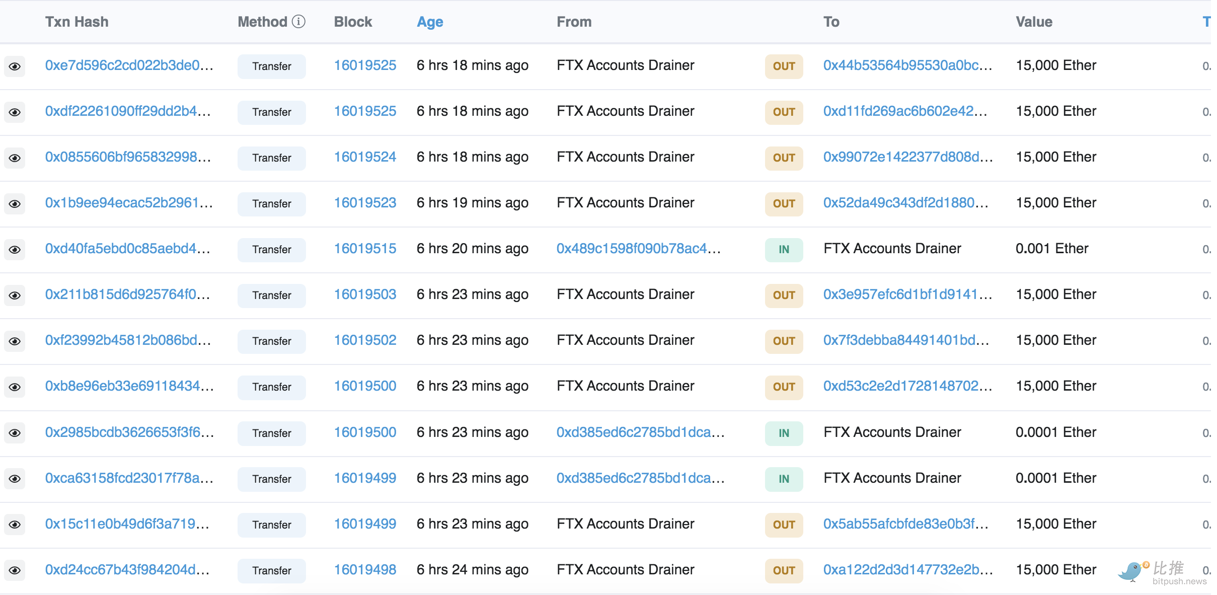This screenshot has width=1217, height=595.
Task: Click the Block column header
Action: pos(353,22)
